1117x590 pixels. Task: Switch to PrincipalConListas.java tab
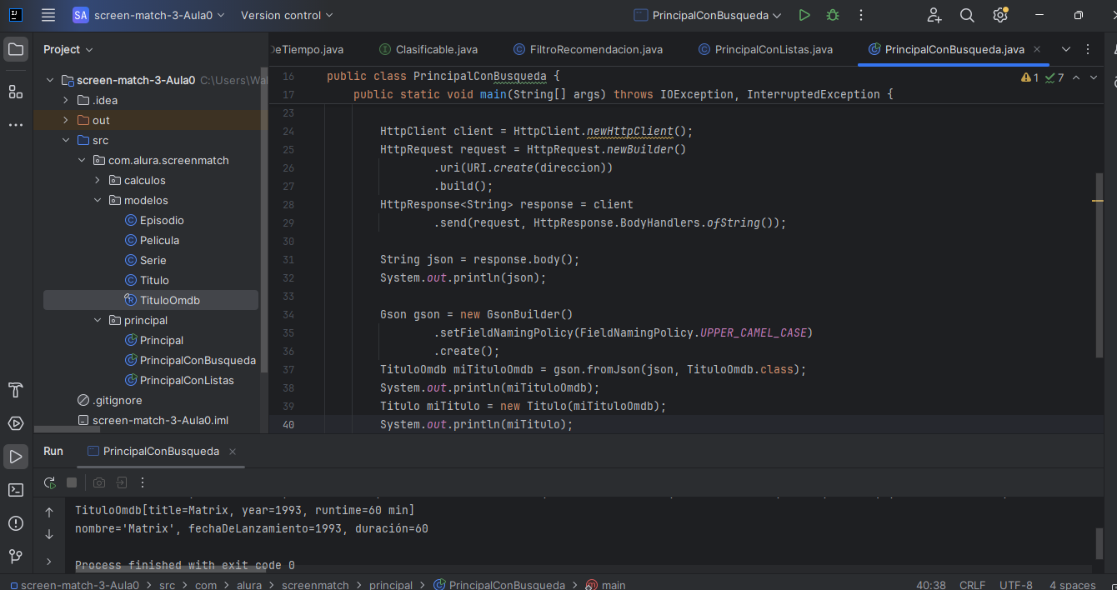tap(765, 49)
